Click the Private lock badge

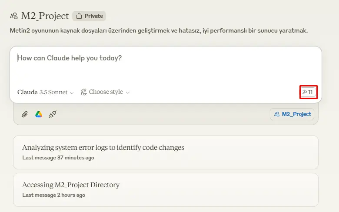pos(89,16)
